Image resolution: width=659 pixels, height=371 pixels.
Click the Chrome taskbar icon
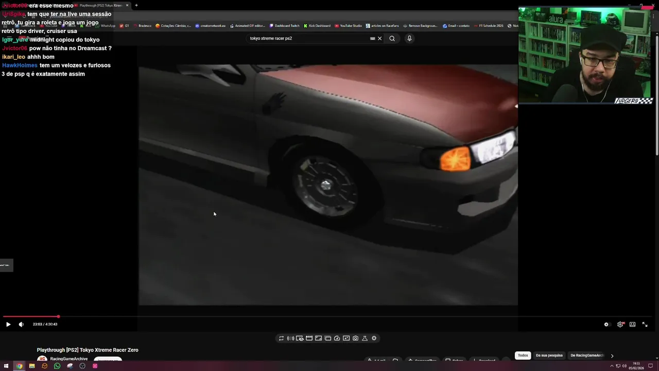coord(19,366)
